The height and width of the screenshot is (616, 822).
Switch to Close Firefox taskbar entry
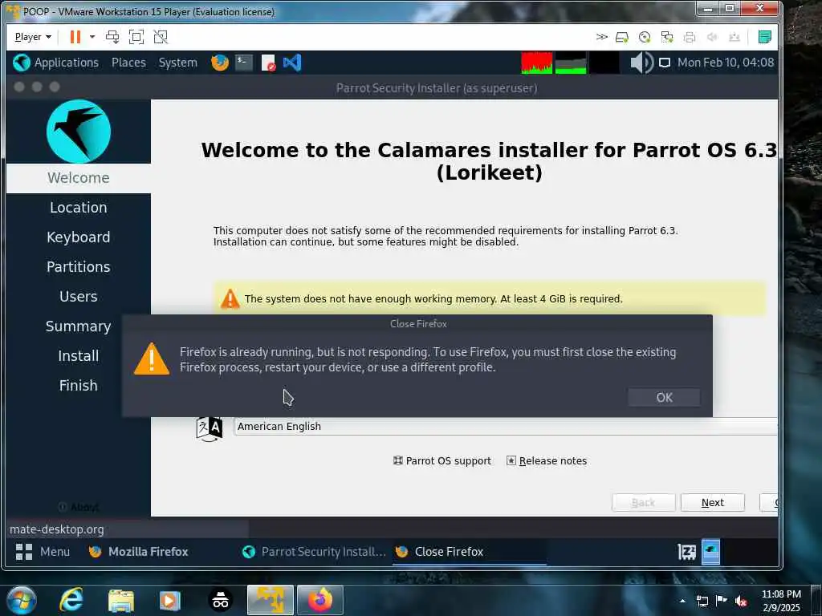click(x=469, y=552)
